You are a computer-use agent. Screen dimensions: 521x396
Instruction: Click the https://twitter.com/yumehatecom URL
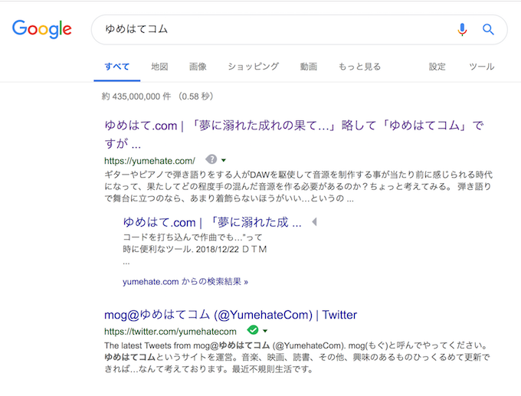tap(170, 332)
